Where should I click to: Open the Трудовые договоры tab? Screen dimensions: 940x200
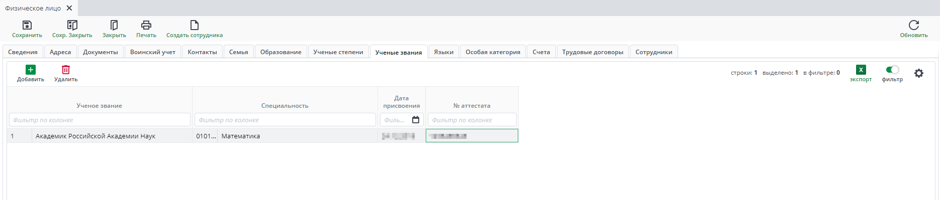pyautogui.click(x=593, y=52)
